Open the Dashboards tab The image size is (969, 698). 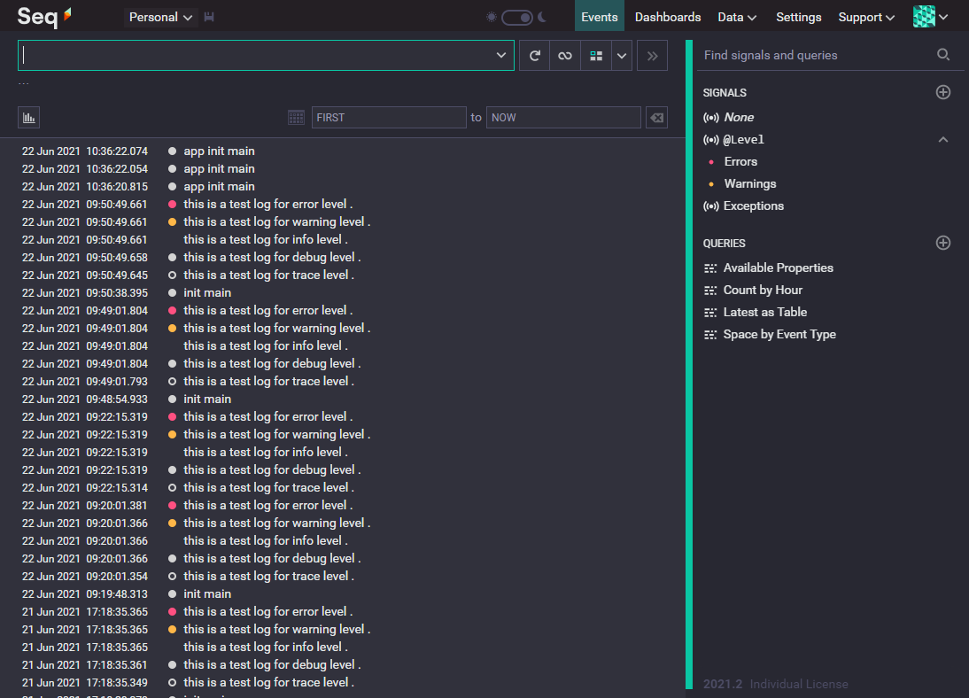coord(668,18)
